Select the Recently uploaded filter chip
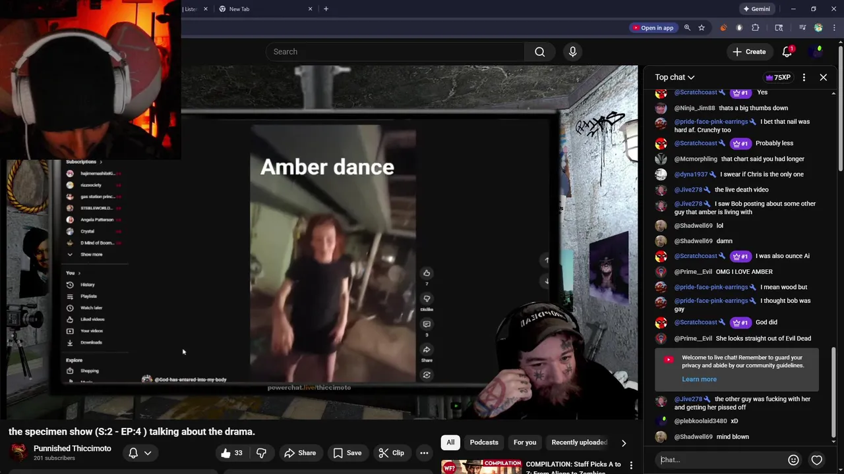 tap(579, 442)
